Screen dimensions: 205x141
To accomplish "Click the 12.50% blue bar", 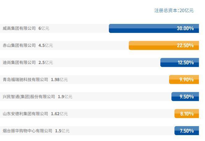I will click(180, 62).
